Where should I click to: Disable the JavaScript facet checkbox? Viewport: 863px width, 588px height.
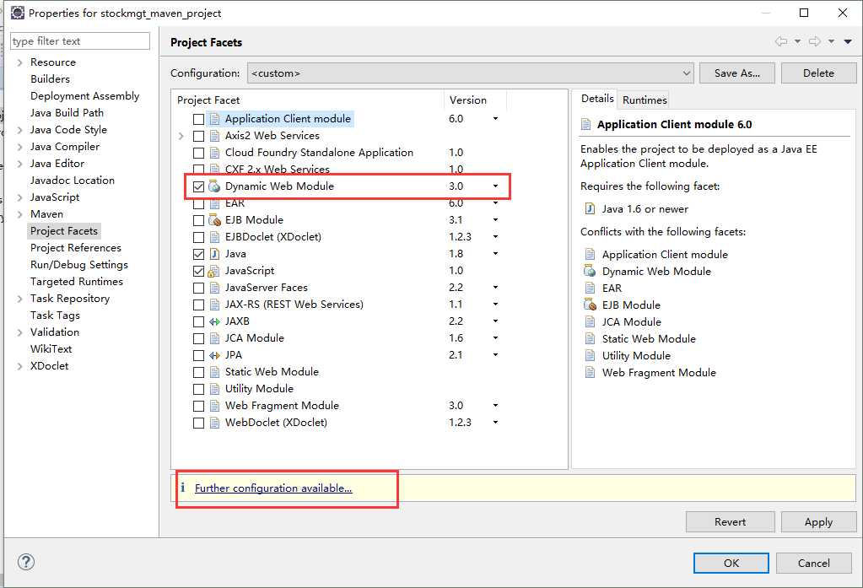tap(198, 271)
